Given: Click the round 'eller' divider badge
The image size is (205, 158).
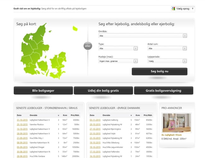Looking at the screenshot, I should point(88,46).
